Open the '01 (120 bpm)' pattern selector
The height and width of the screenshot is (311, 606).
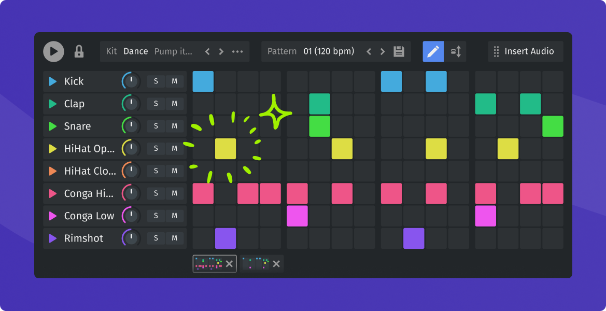pos(329,51)
